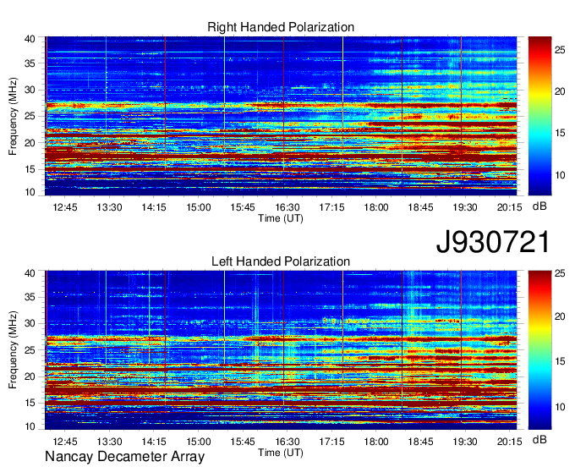Image resolution: width=575 pixels, height=467 pixels.
Task: Click the Nancay Decameter Array caption
Action: tap(124, 457)
